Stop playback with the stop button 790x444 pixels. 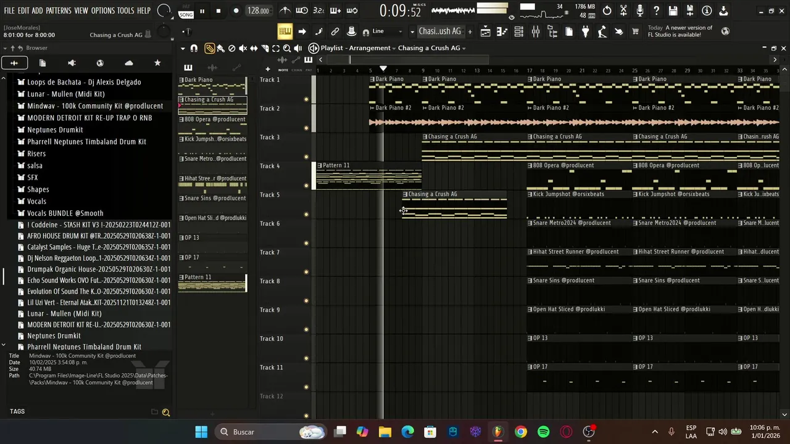(x=218, y=11)
